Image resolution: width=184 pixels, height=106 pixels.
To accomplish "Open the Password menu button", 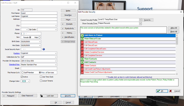I will coord(9,96).
